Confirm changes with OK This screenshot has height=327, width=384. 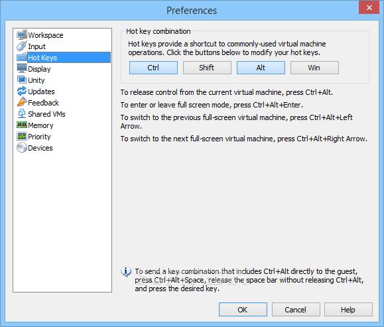[x=243, y=310]
